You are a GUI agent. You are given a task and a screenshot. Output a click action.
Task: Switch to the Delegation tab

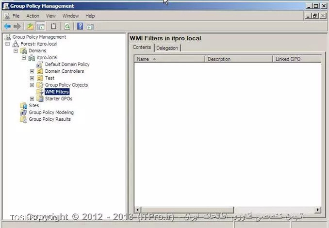click(167, 48)
